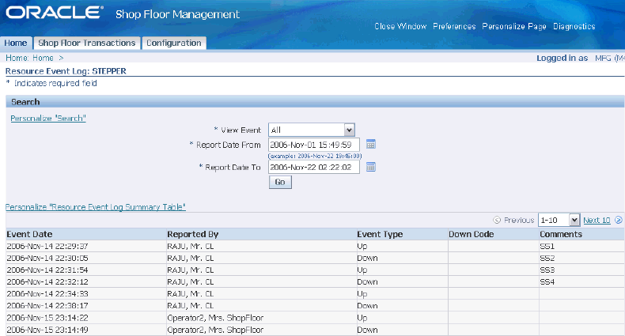The width and height of the screenshot is (625, 336).
Task: Click Operator2, Mrs. ShopFloor in 23:14:22 row
Action: (215, 318)
